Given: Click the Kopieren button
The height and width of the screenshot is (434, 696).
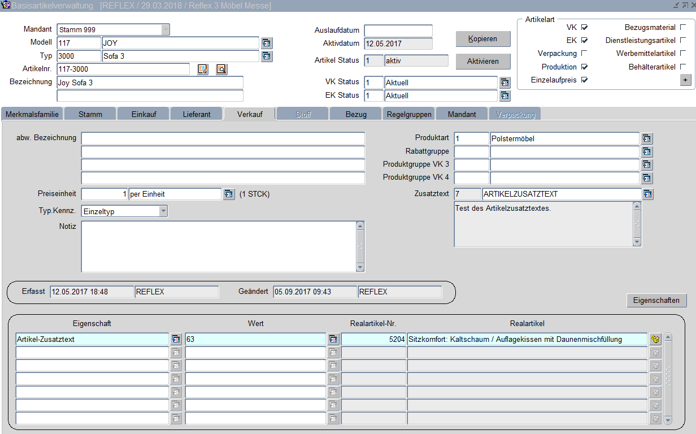Looking at the screenshot, I should click(482, 39).
